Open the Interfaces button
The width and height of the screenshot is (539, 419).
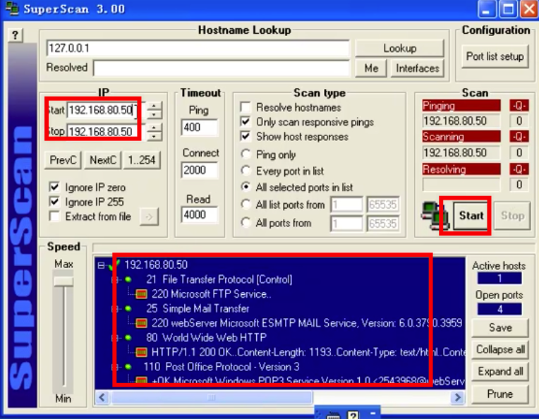click(418, 68)
